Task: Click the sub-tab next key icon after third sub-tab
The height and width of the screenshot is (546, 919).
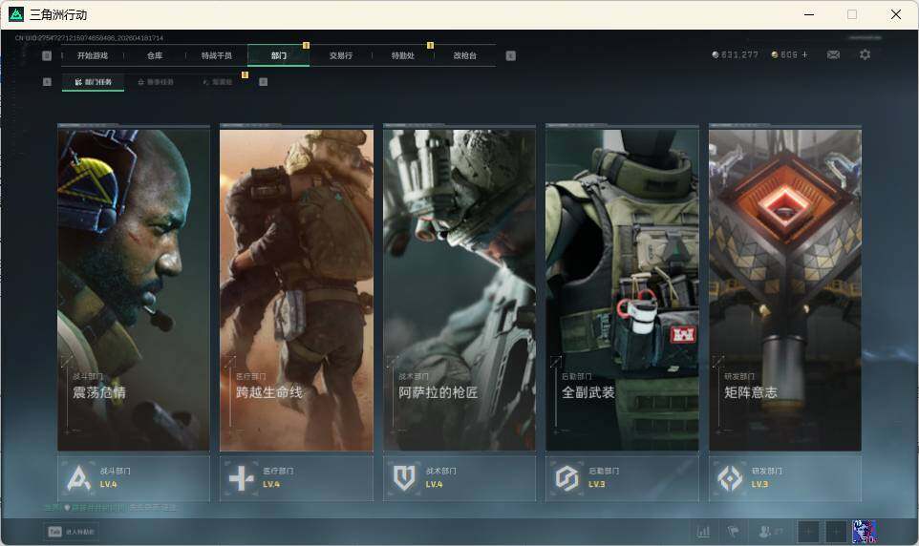Action: (x=263, y=82)
